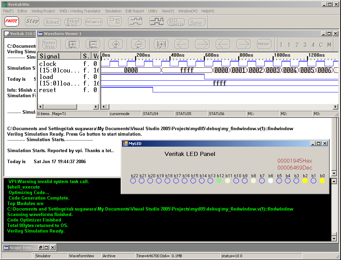Click the 1 button in waveform toolbar
341x260 pixels.
pyautogui.click(x=289, y=45)
